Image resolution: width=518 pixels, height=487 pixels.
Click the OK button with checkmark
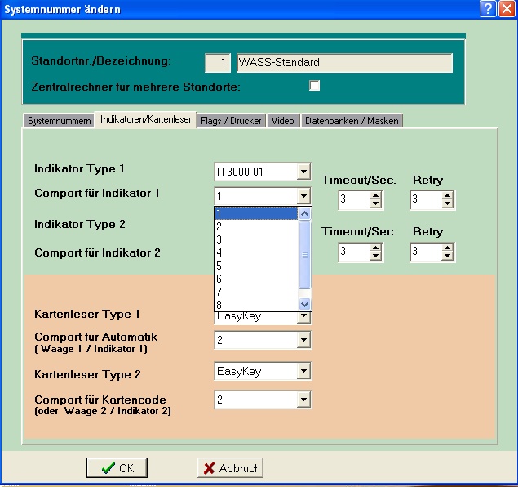[x=117, y=468]
